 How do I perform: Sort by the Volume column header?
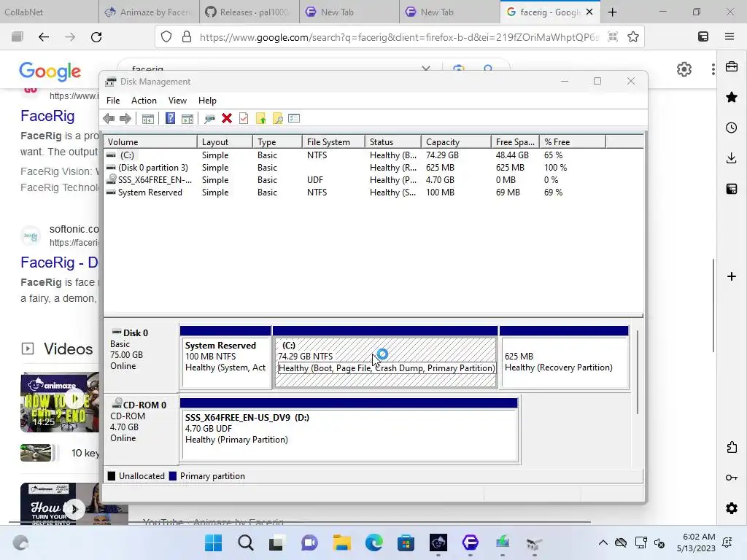click(x=150, y=142)
